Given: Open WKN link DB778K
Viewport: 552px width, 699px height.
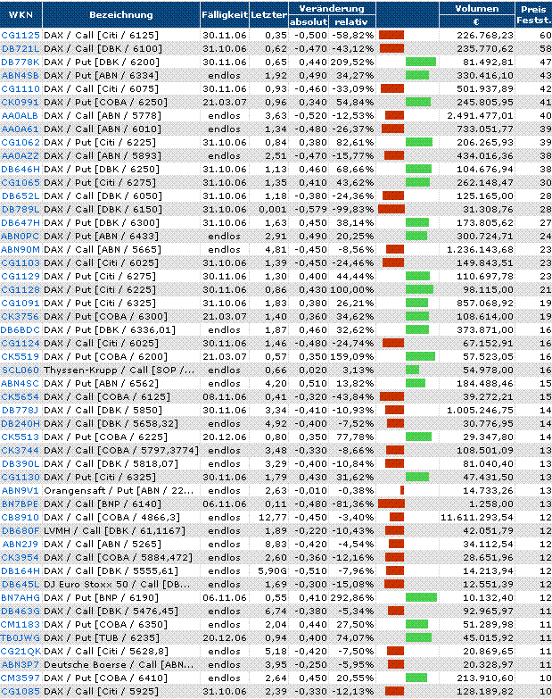Looking at the screenshot, I should pos(21,62).
